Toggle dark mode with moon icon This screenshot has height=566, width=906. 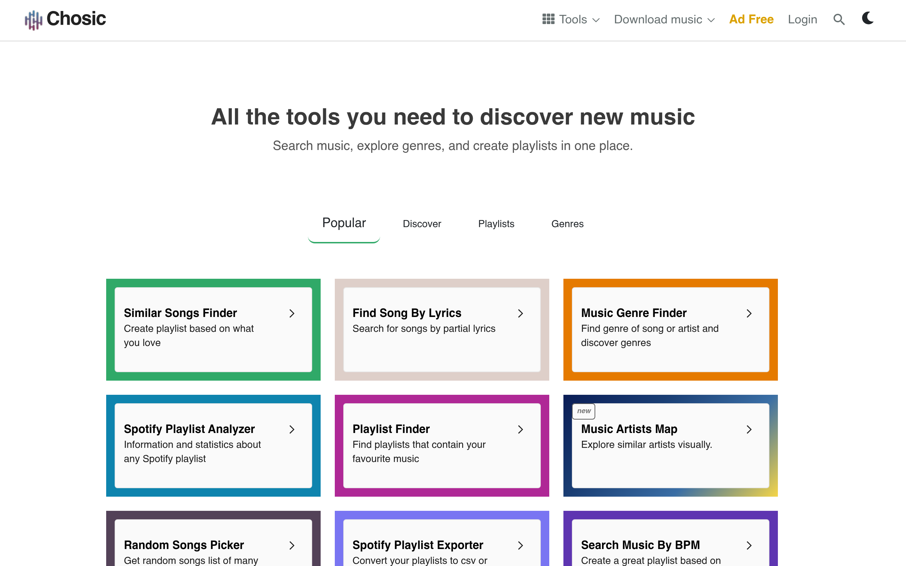click(867, 18)
